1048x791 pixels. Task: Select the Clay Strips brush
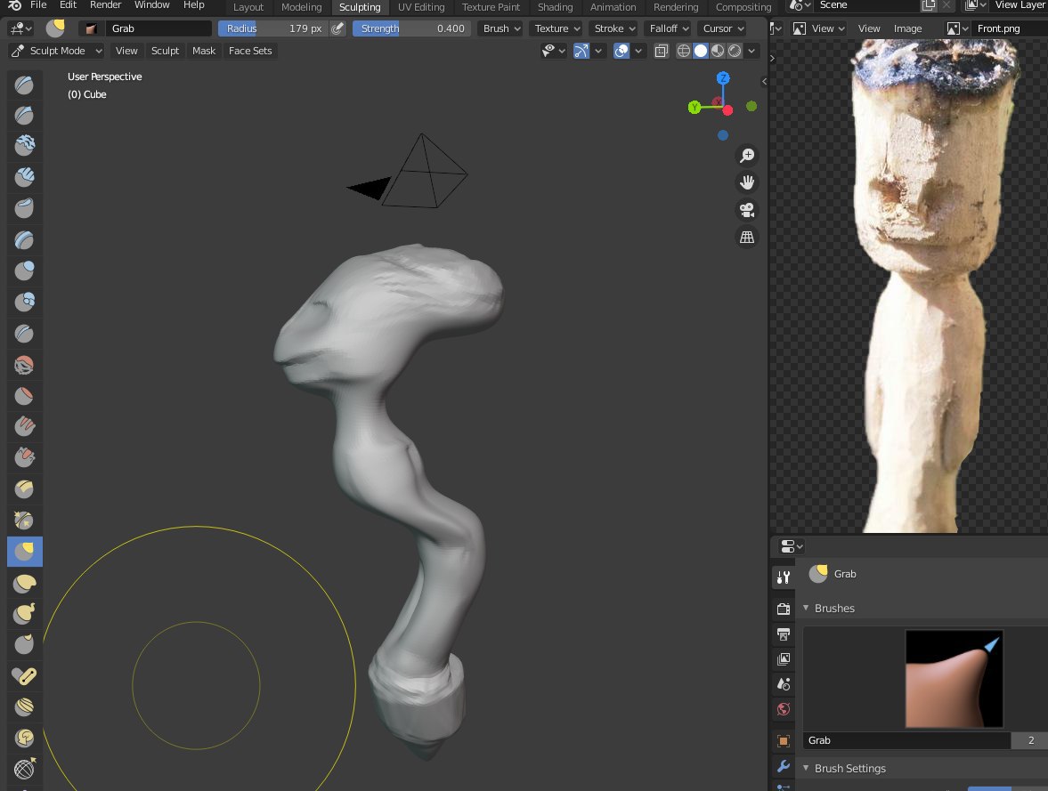tap(25, 177)
